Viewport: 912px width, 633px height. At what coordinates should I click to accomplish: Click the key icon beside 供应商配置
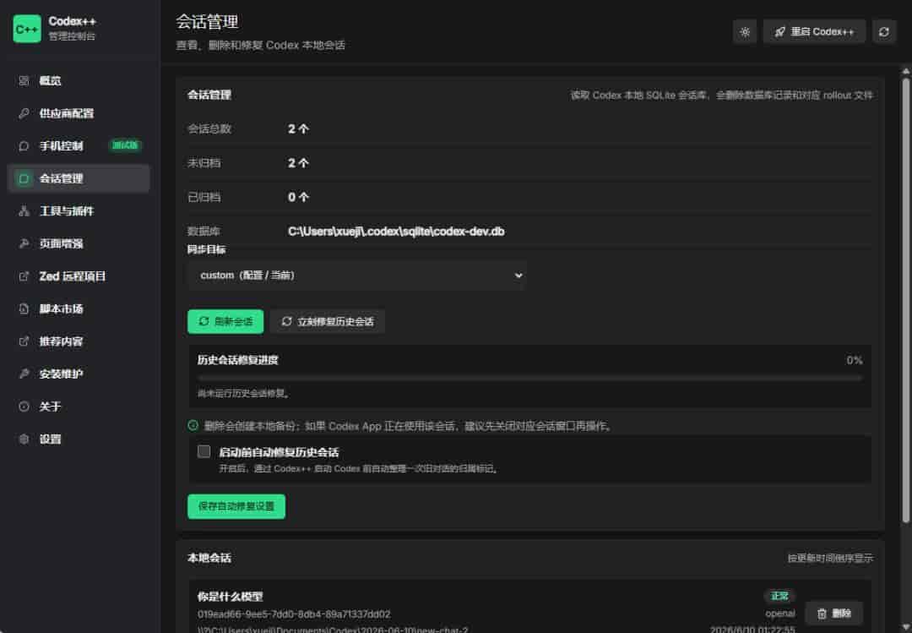pos(24,113)
